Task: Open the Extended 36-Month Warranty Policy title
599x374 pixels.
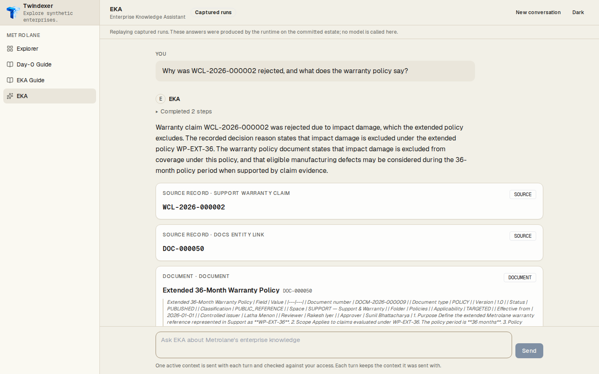Action: click(221, 290)
